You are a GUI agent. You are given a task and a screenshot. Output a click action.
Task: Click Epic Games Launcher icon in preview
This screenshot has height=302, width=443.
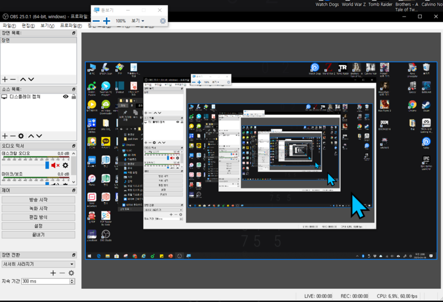pos(426,163)
